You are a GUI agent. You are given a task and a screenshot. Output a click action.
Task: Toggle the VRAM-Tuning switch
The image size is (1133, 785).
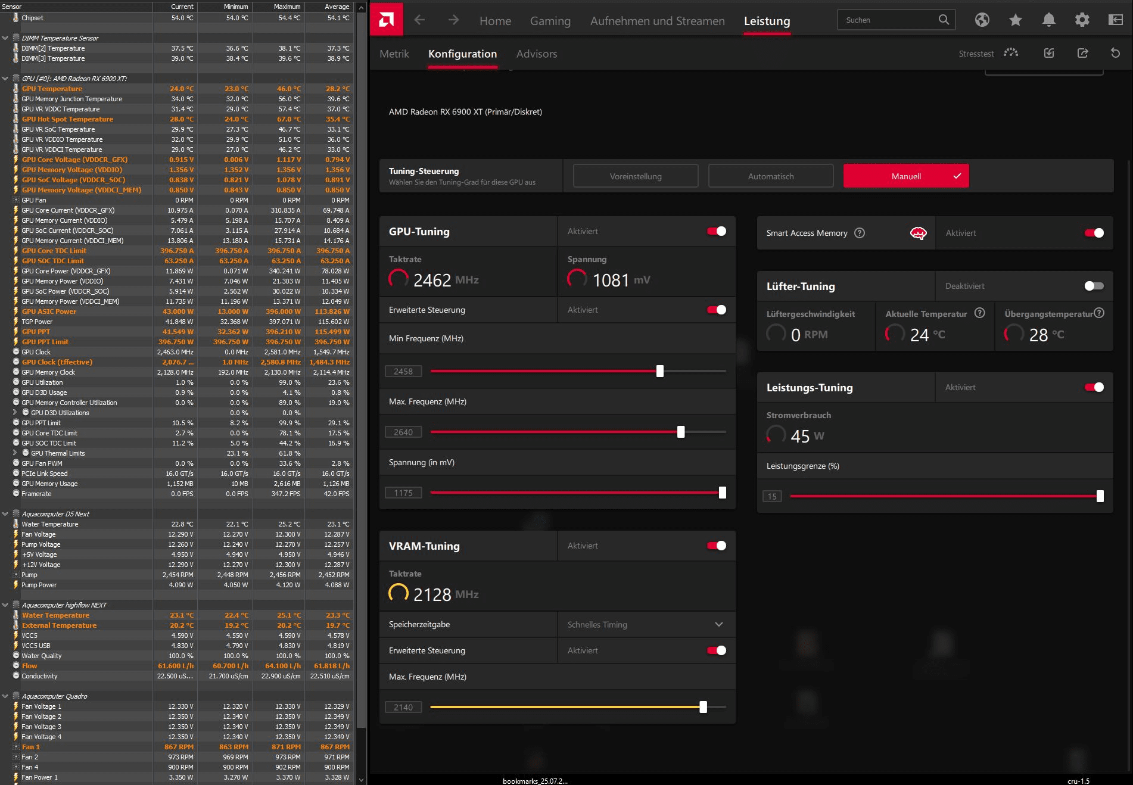(717, 546)
